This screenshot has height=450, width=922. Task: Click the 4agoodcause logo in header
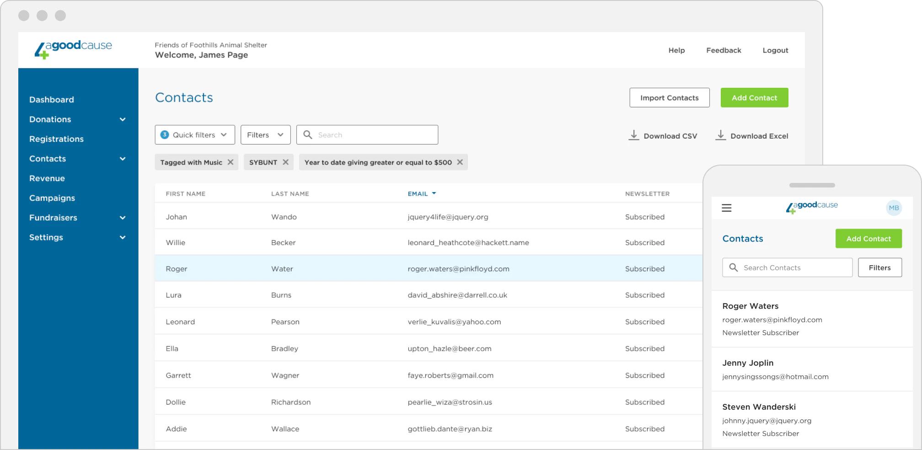pos(73,49)
